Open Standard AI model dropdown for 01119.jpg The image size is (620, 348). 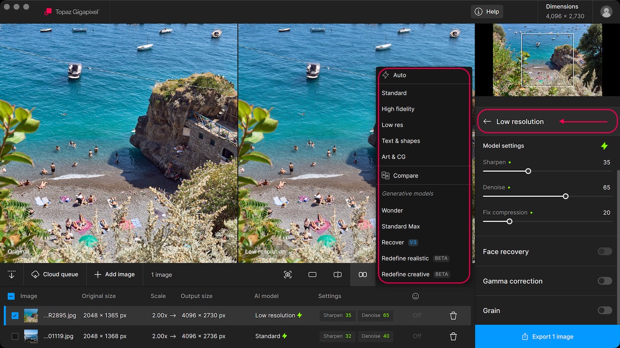click(x=271, y=336)
